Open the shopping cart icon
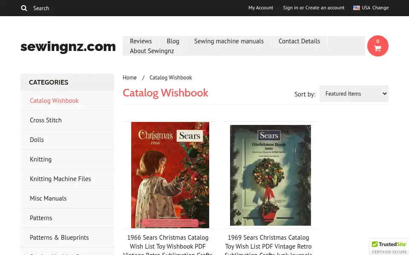 tap(378, 46)
